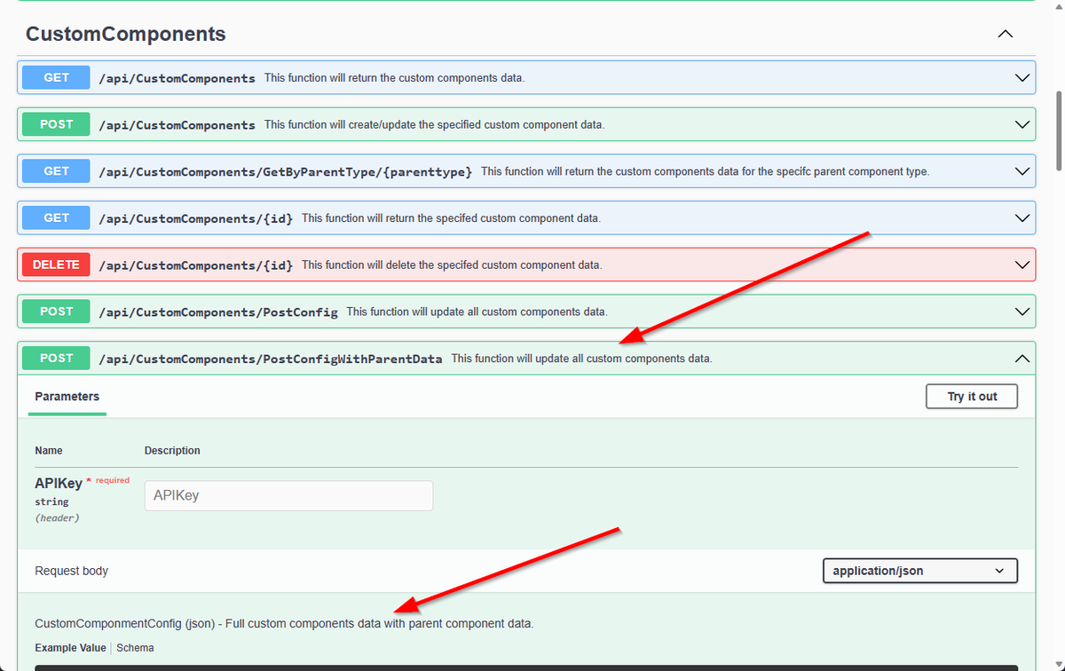Focus the APIKey input field
This screenshot has width=1065, height=671.
coord(288,495)
